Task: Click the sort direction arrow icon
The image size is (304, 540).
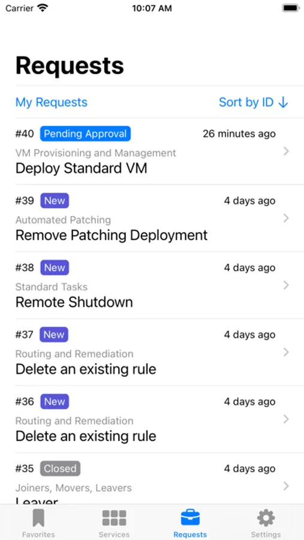Action: [x=283, y=102]
